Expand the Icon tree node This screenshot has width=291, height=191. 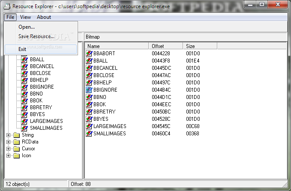(x=8, y=155)
